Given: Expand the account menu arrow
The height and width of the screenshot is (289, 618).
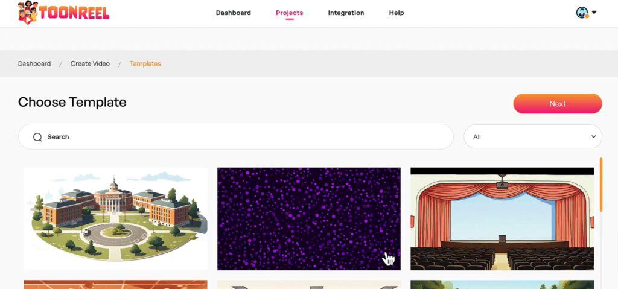Looking at the screenshot, I should (594, 12).
